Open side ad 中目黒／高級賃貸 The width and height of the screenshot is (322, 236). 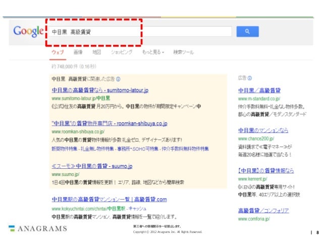[x=259, y=90]
